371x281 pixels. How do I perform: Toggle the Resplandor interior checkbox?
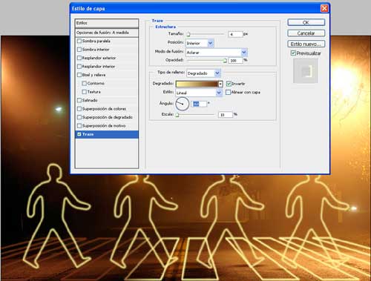click(79, 67)
